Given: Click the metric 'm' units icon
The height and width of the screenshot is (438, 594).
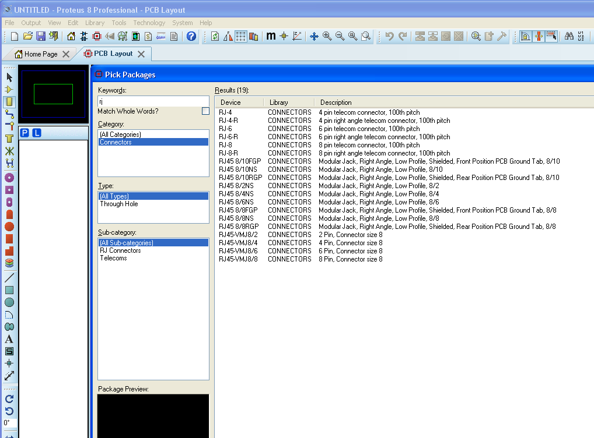Looking at the screenshot, I should [271, 36].
